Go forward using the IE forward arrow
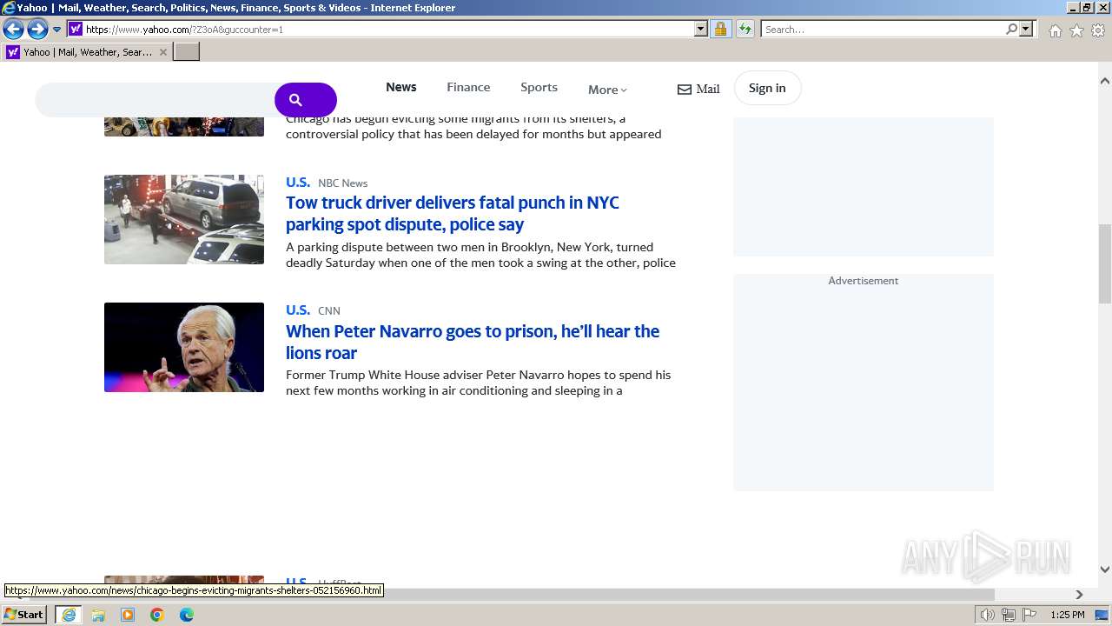Screen dimensions: 1112x626 [37, 30]
